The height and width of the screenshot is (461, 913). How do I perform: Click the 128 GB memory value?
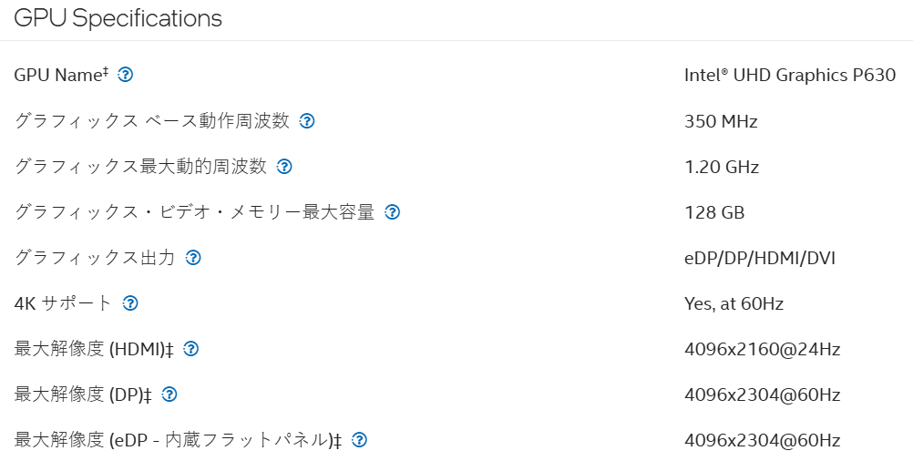pyautogui.click(x=714, y=212)
